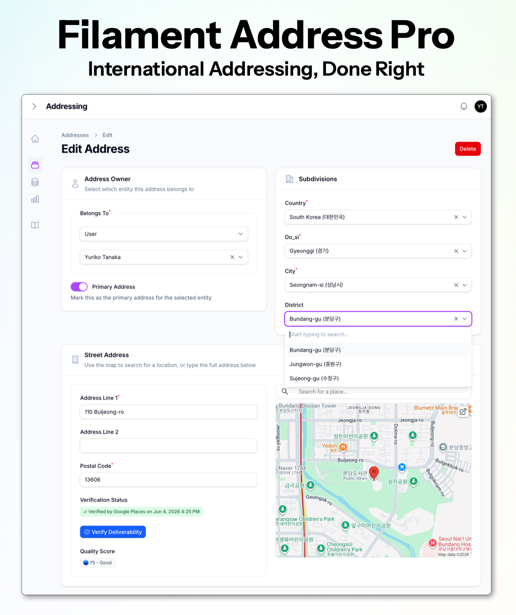The height and width of the screenshot is (615, 516).
Task: Click the shopping cart marker on map
Action: [x=402, y=467]
